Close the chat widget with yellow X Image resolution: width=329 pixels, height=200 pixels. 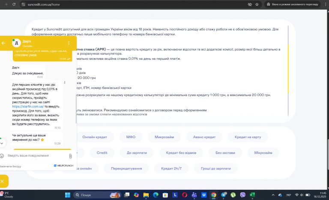(2, 181)
